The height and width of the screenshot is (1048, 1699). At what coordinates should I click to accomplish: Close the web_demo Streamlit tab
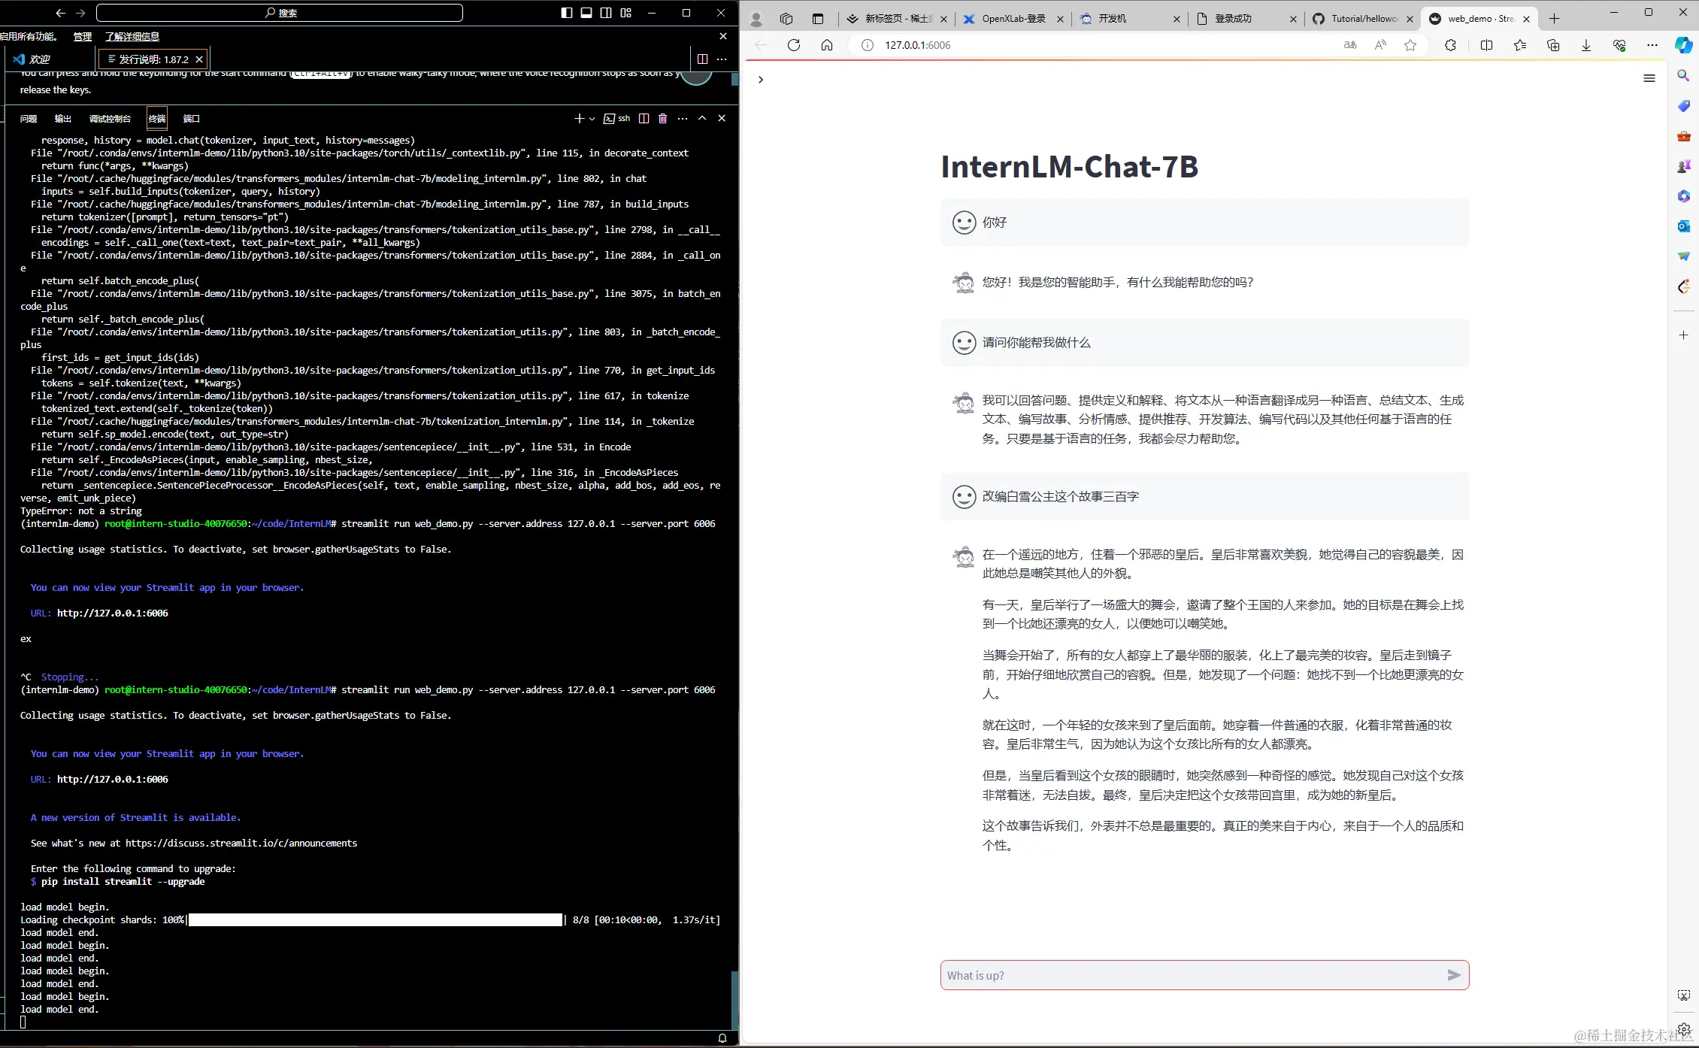pos(1526,19)
